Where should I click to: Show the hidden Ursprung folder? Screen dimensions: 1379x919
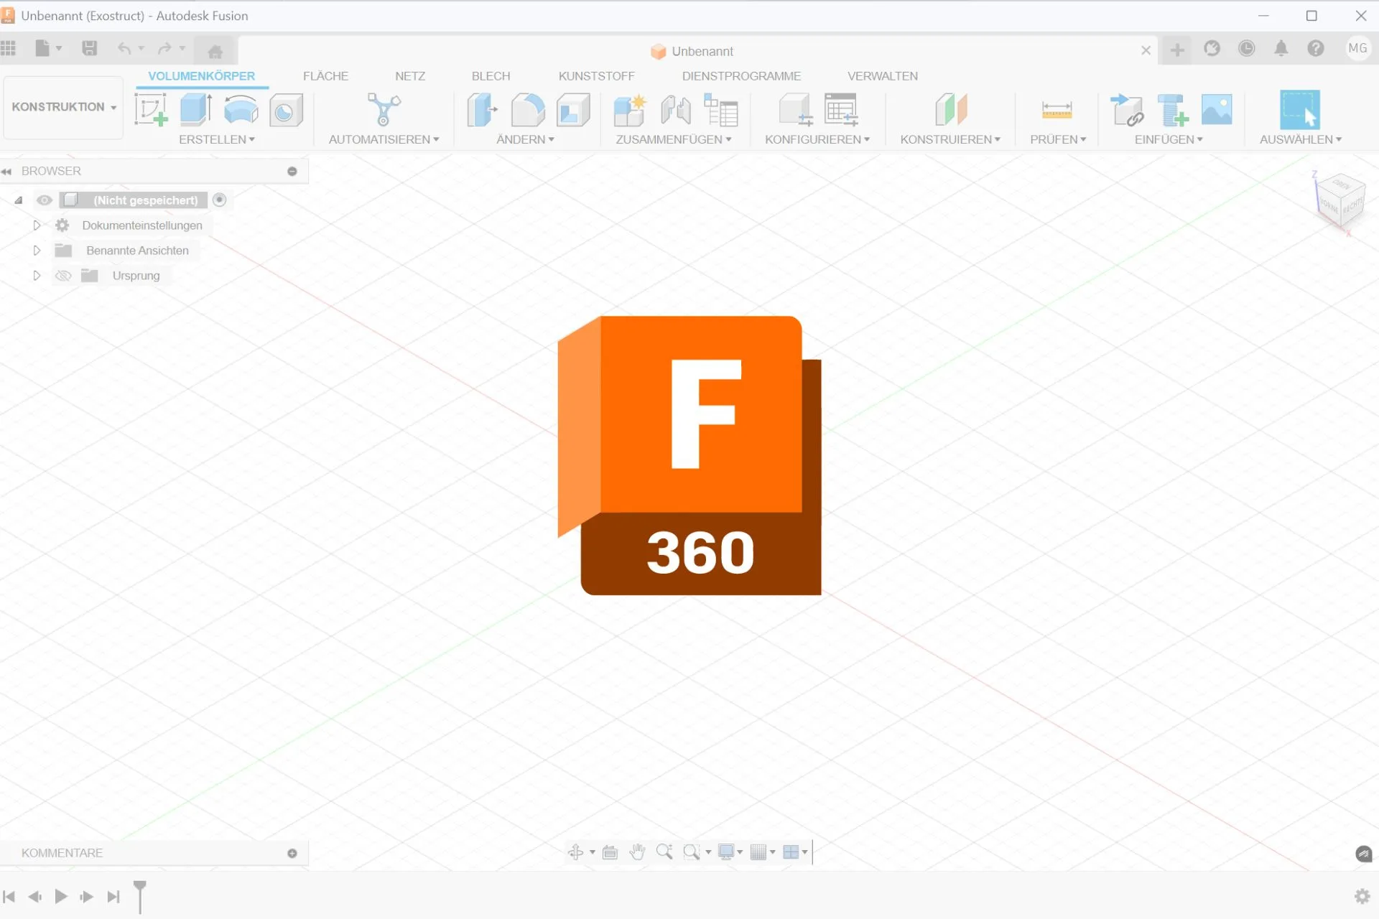point(63,276)
